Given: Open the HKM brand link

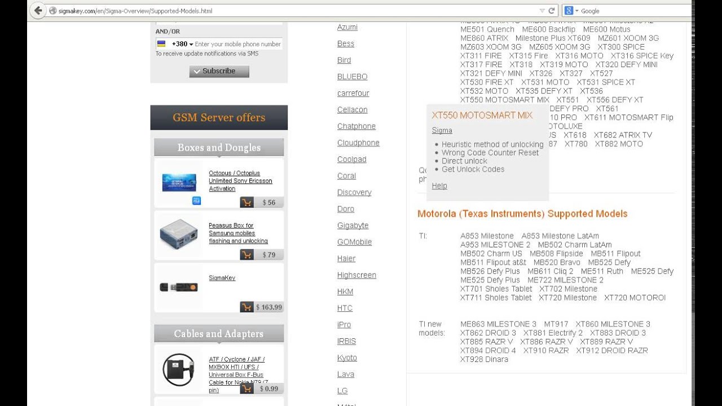Looking at the screenshot, I should point(345,292).
